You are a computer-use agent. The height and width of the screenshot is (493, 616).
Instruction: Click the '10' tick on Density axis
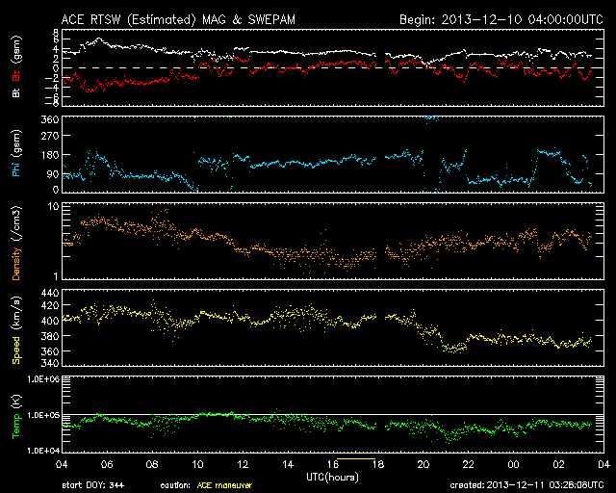coord(53,206)
